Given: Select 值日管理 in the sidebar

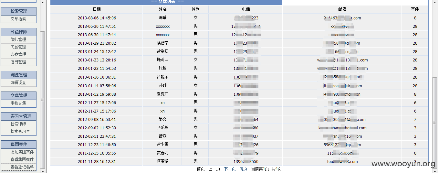Looking at the screenshot, I should pos(18,62).
